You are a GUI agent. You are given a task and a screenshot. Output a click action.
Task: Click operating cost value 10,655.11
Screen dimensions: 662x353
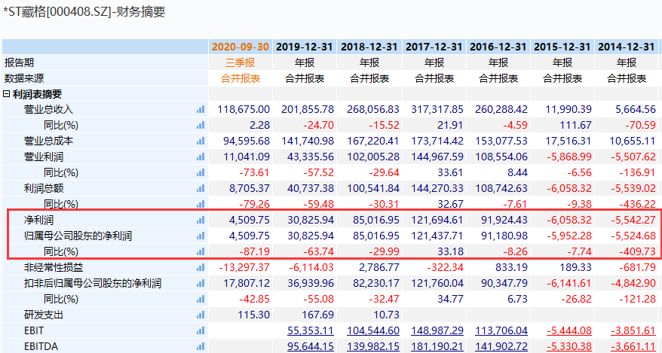[x=633, y=141]
